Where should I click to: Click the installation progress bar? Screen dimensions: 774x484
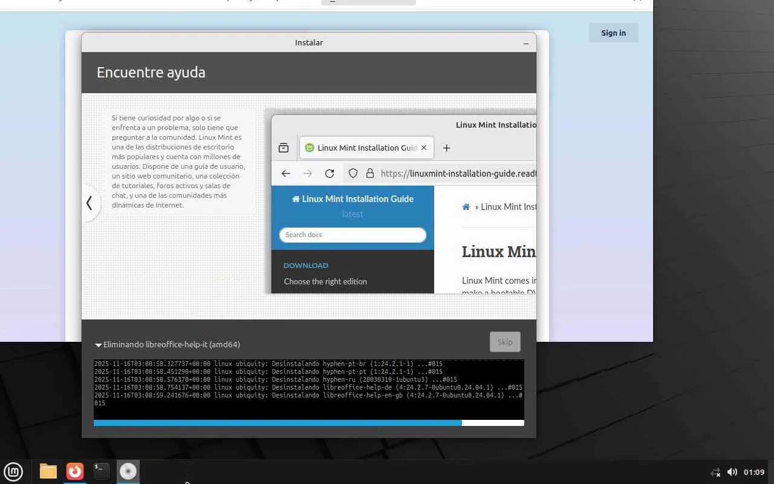(x=309, y=423)
